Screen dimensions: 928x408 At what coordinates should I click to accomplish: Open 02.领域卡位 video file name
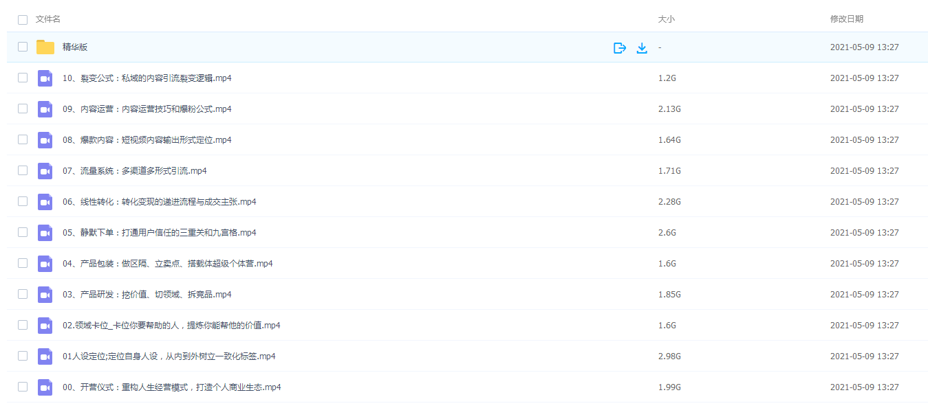click(171, 326)
